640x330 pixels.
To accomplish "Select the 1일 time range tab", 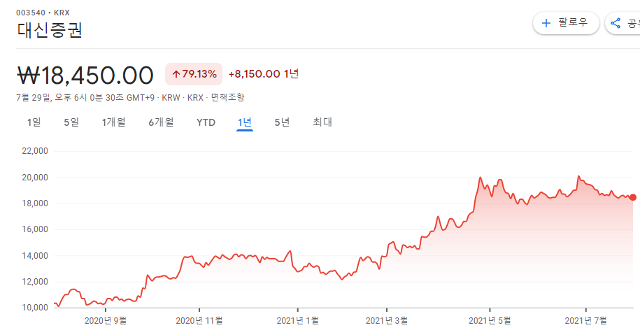I will pos(34,122).
